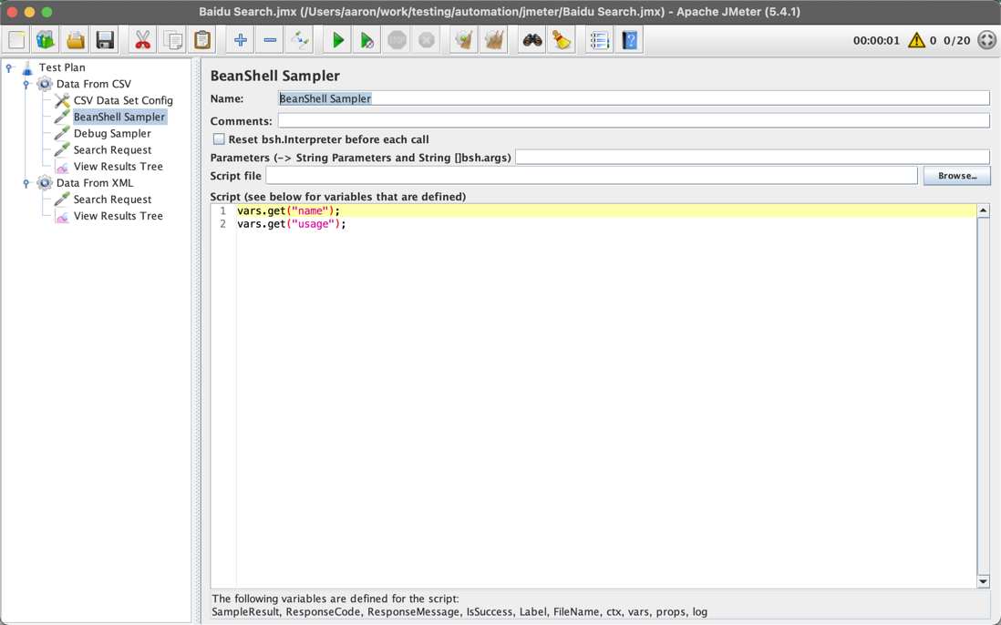The image size is (1001, 625).
Task: Click the Toggle enabled state icon
Action: (x=299, y=40)
